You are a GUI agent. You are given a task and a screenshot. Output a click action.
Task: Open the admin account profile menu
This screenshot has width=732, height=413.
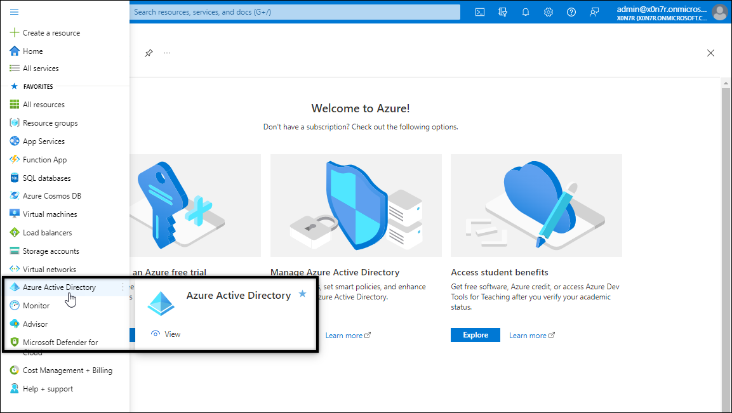click(662, 13)
